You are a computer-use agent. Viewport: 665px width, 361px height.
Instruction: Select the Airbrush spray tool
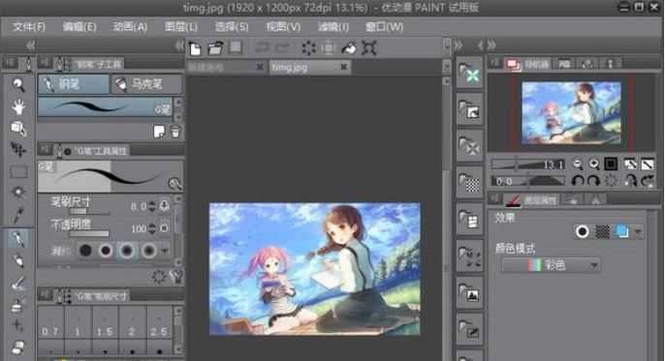point(18,304)
